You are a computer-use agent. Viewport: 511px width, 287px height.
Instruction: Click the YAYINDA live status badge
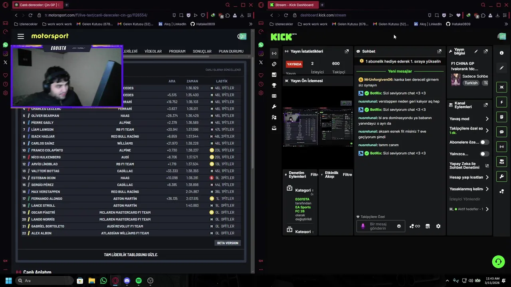pyautogui.click(x=294, y=64)
